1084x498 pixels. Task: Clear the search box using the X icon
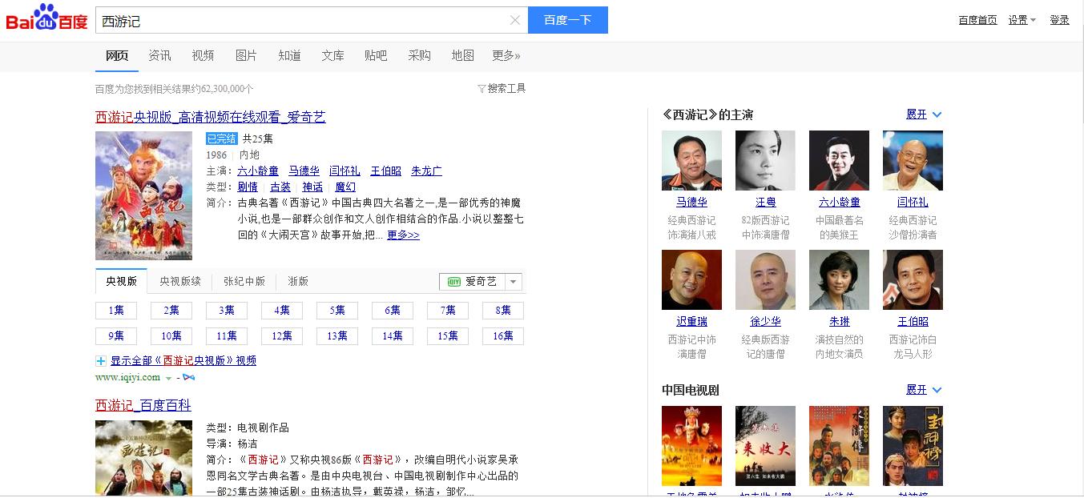tap(515, 19)
